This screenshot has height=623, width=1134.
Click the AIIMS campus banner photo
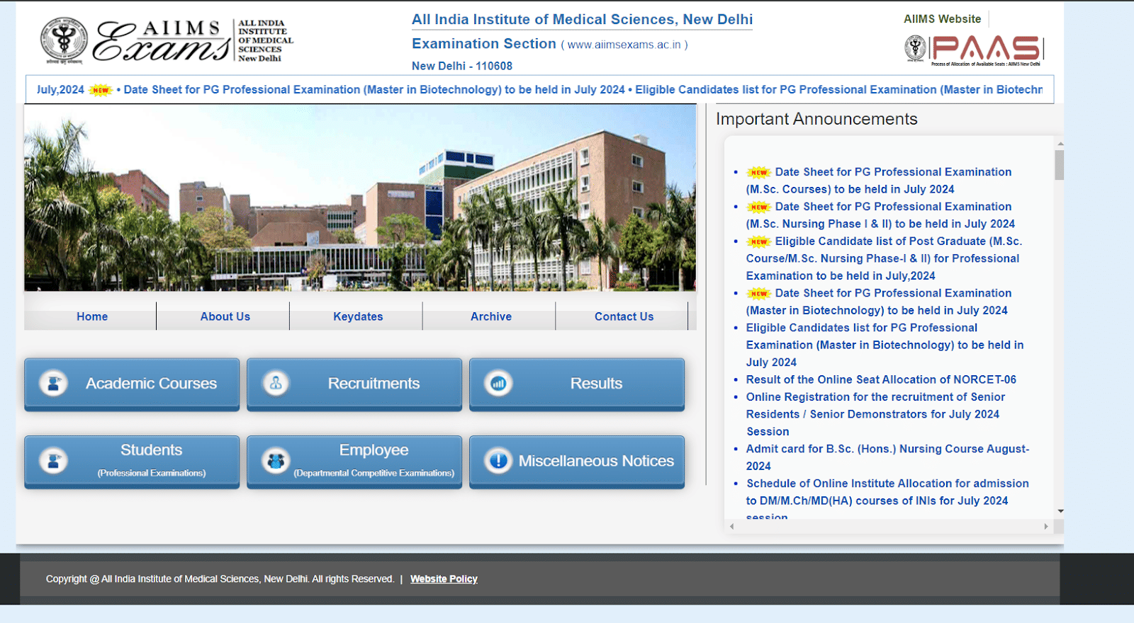click(360, 198)
